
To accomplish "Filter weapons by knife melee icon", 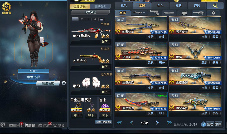I will tap(169, 13).
